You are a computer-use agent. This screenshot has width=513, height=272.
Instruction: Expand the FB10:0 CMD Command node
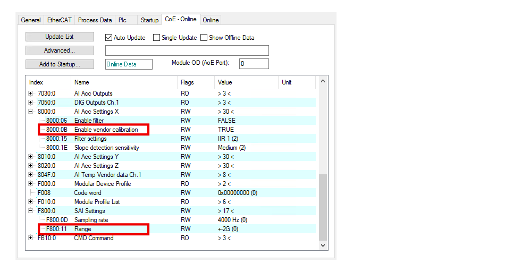coord(30,238)
